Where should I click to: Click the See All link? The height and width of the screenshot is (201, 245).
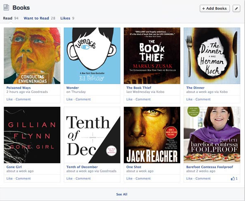pyautogui.click(x=122, y=194)
